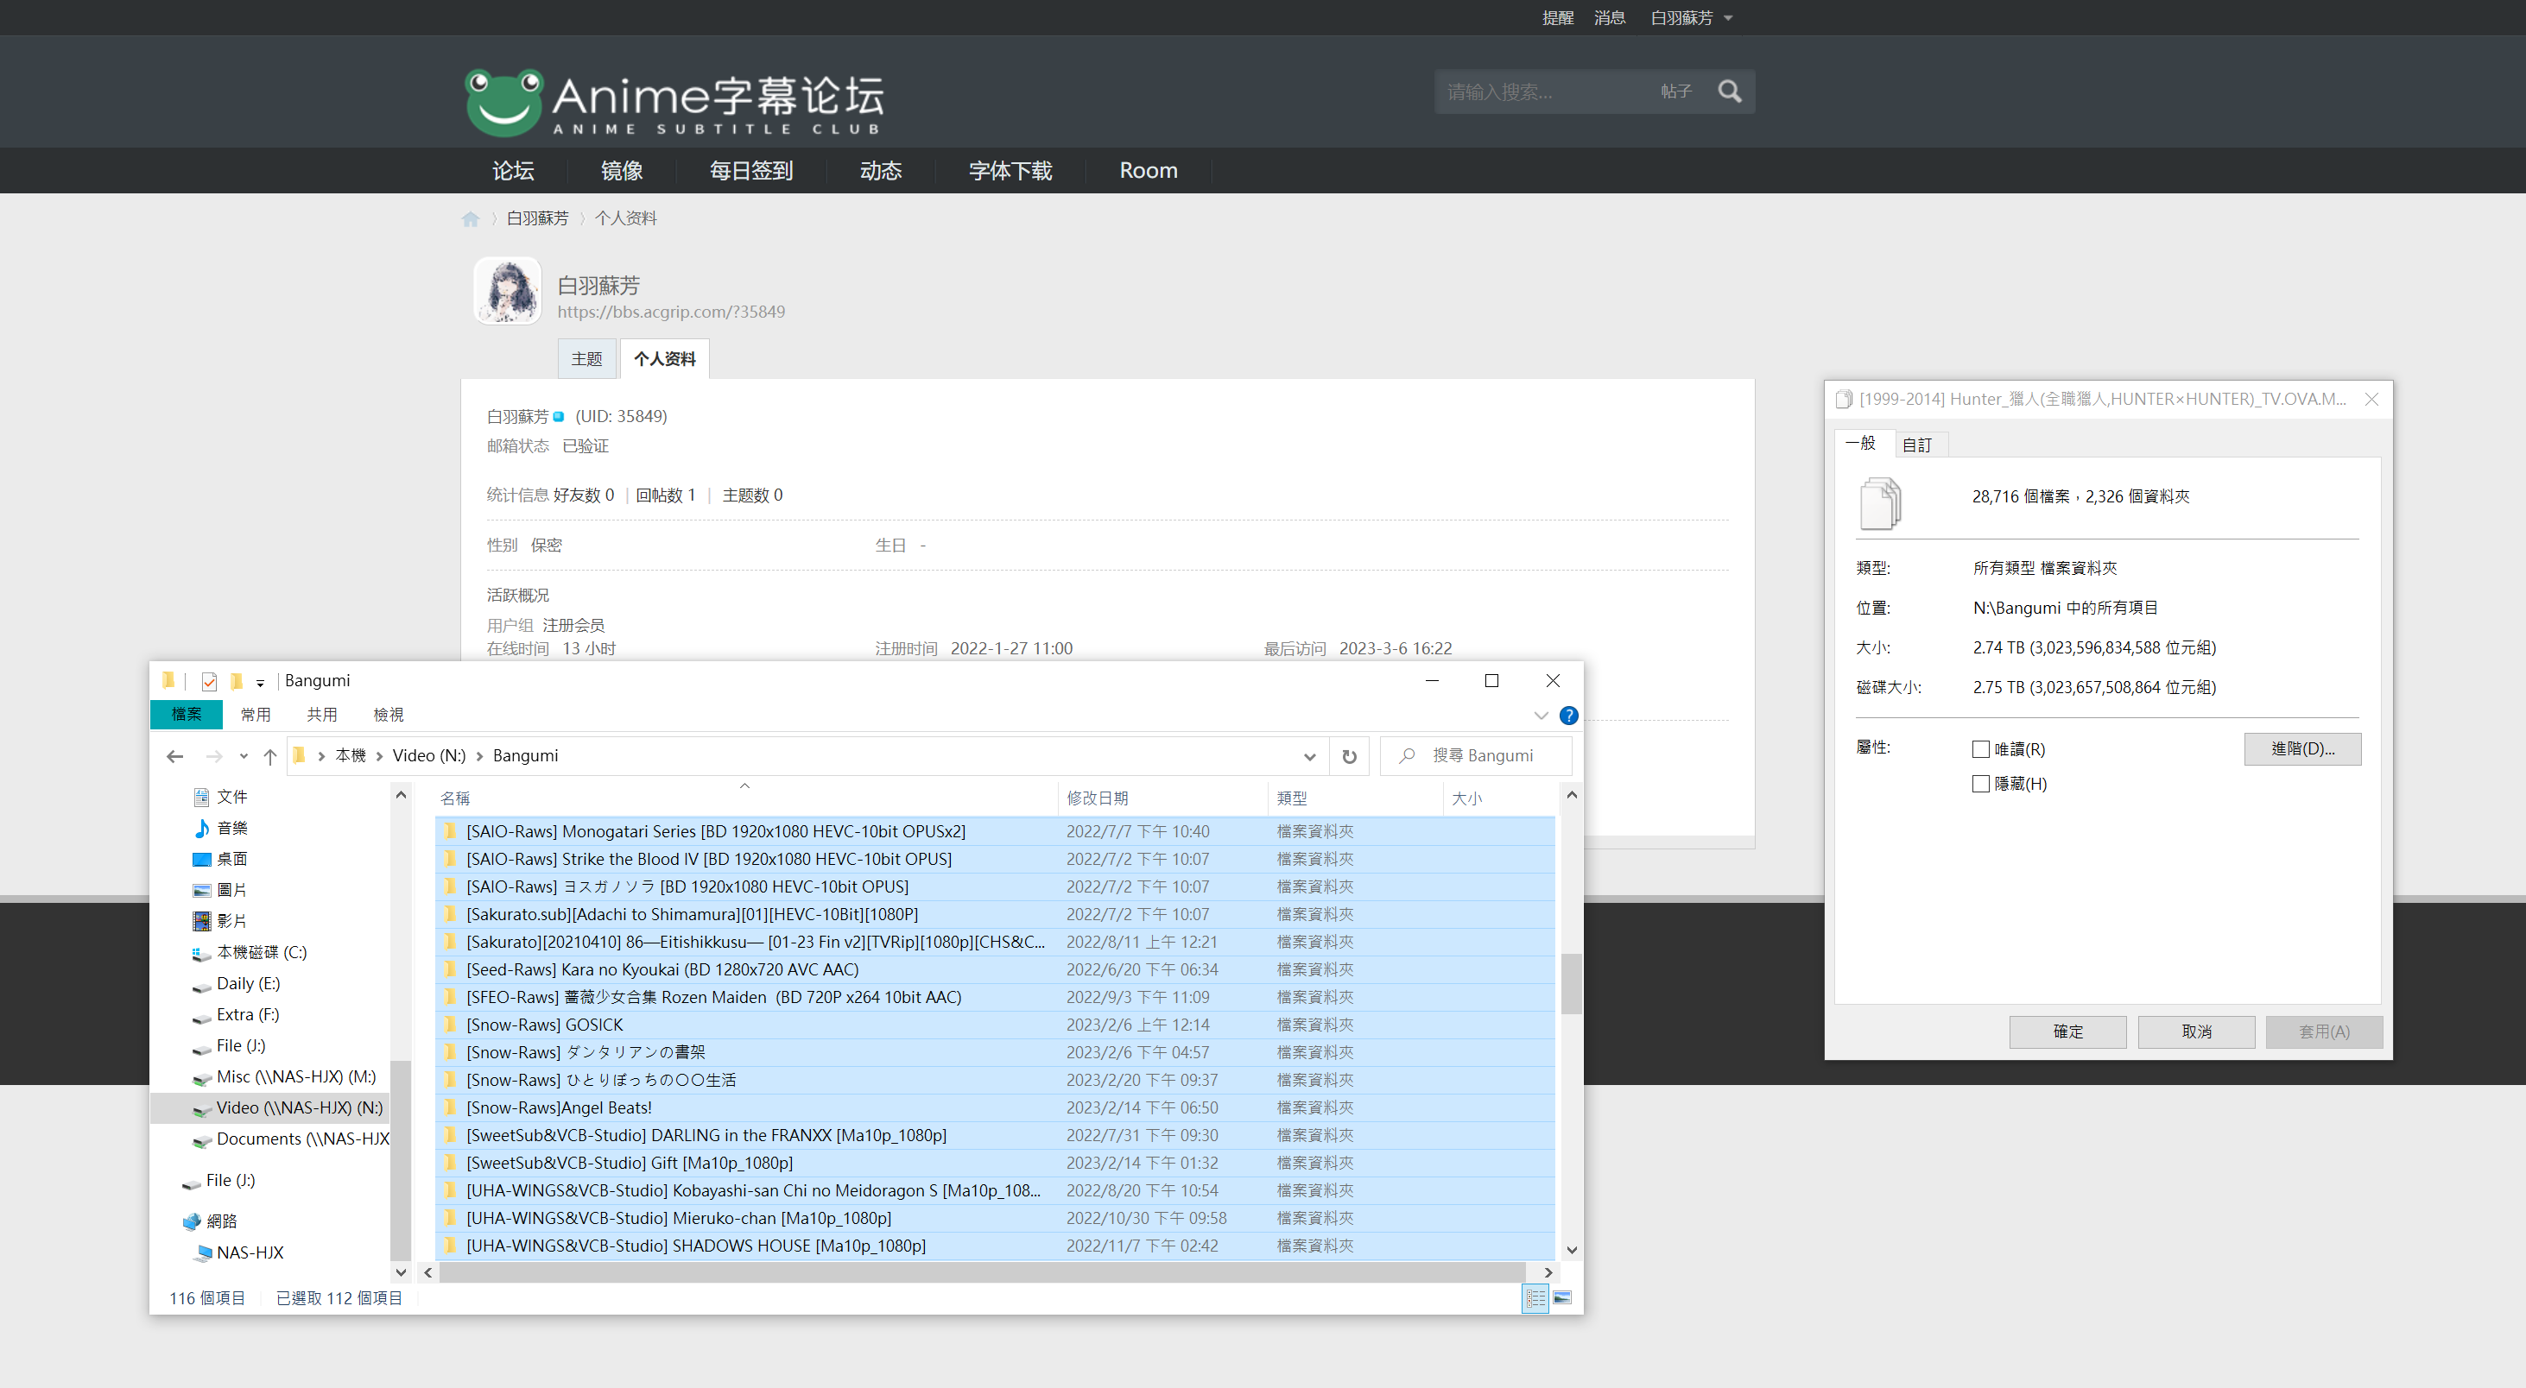This screenshot has width=2526, height=1388.
Task: Select 文件 in the navigation pane
Action: (219, 797)
